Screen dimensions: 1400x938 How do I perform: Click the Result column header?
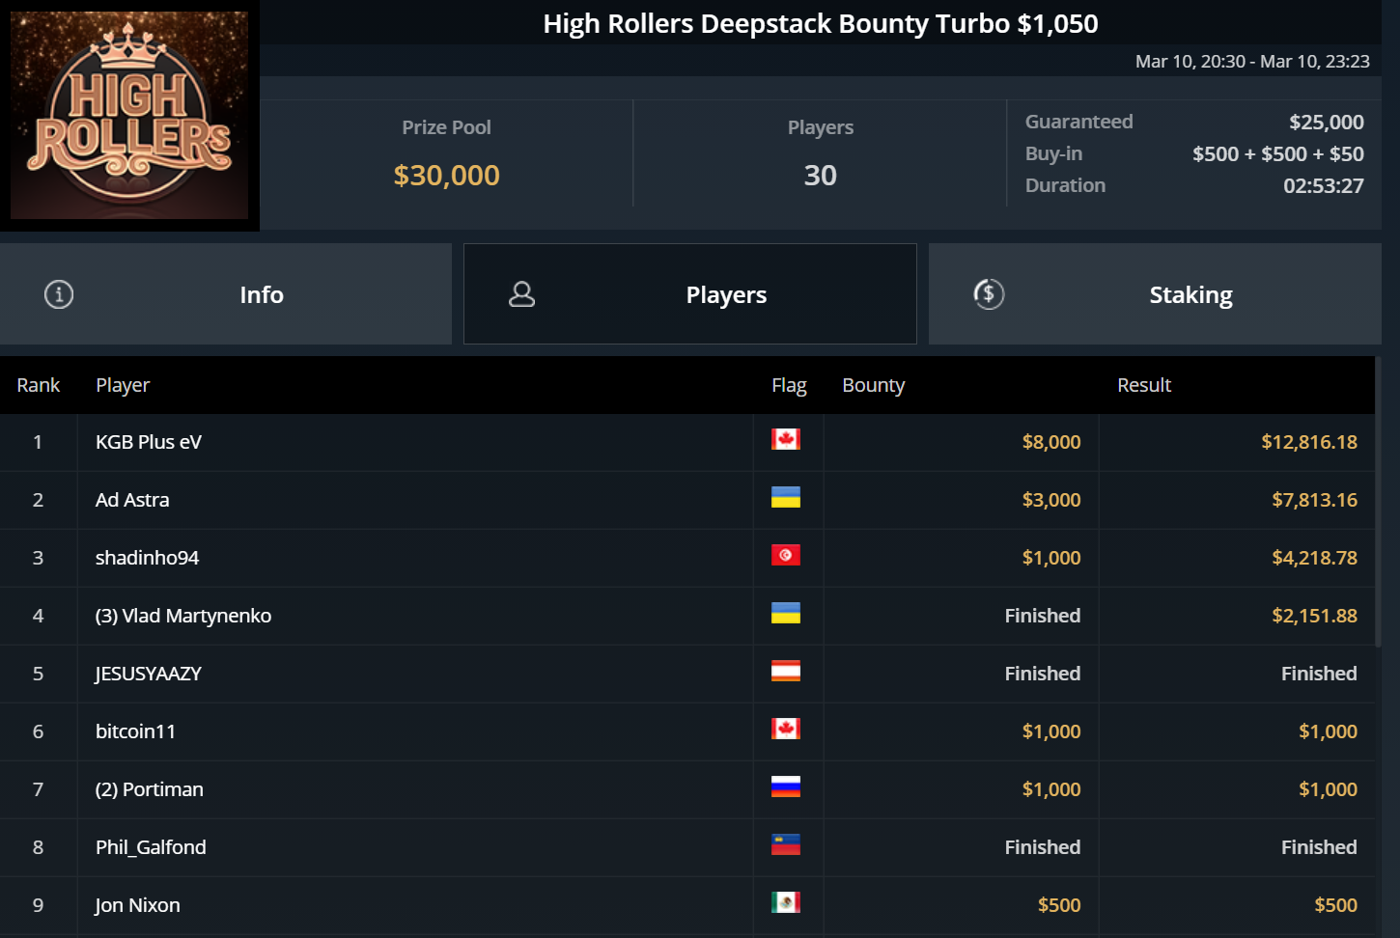(x=1143, y=385)
